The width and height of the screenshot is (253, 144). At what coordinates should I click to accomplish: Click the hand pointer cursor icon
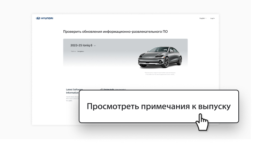pos(201,123)
